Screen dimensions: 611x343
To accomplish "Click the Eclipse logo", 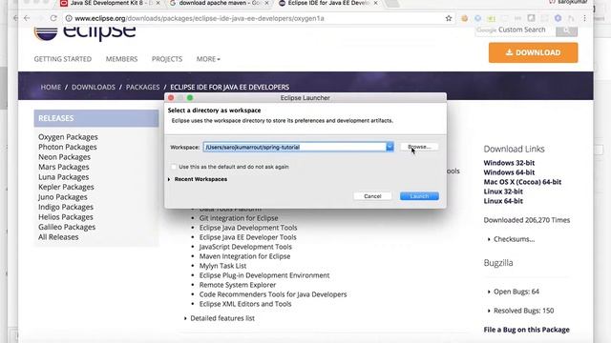I will tap(85, 33).
